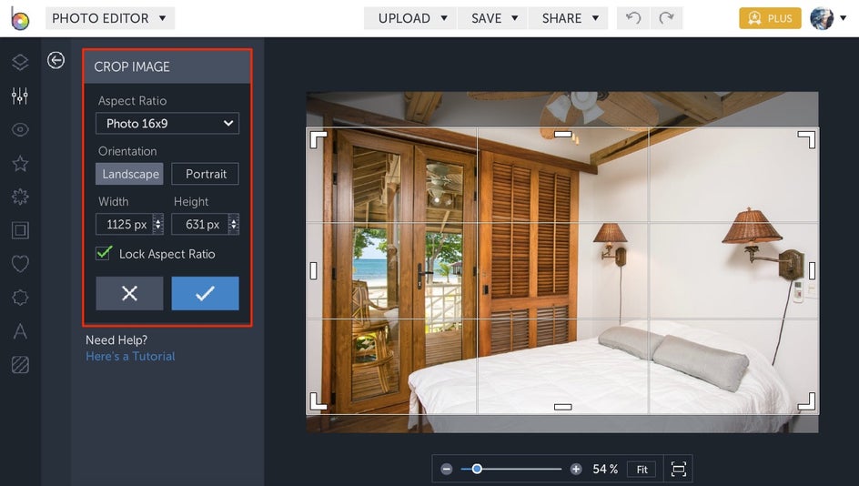This screenshot has height=486, width=859.
Task: Click the BeFunky logo icon
Action: 20,18
